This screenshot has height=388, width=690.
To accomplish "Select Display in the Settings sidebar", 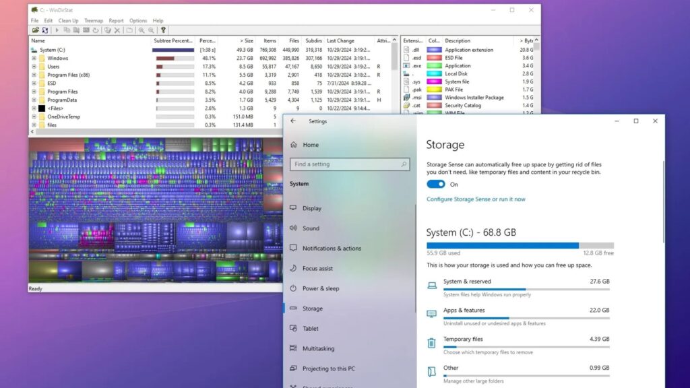I will (312, 208).
